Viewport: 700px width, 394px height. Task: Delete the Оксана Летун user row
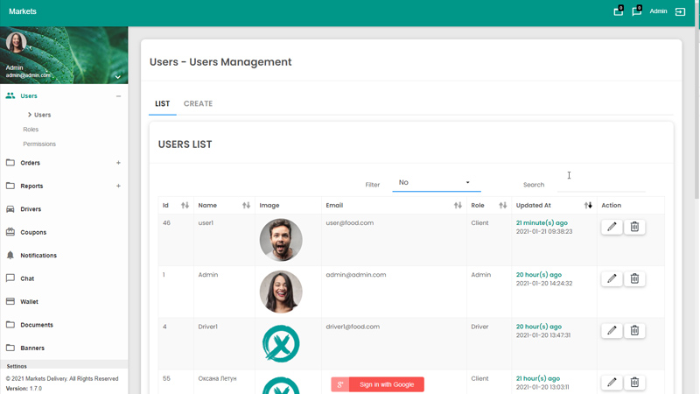coord(634,383)
